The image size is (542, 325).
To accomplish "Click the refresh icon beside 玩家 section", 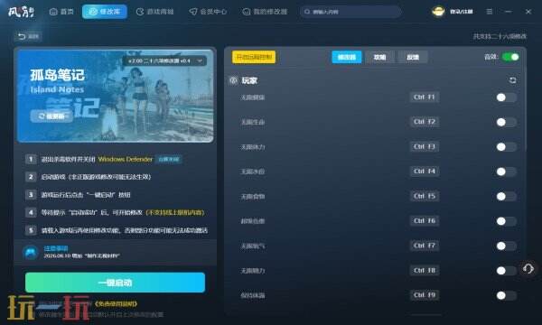I will (x=512, y=80).
